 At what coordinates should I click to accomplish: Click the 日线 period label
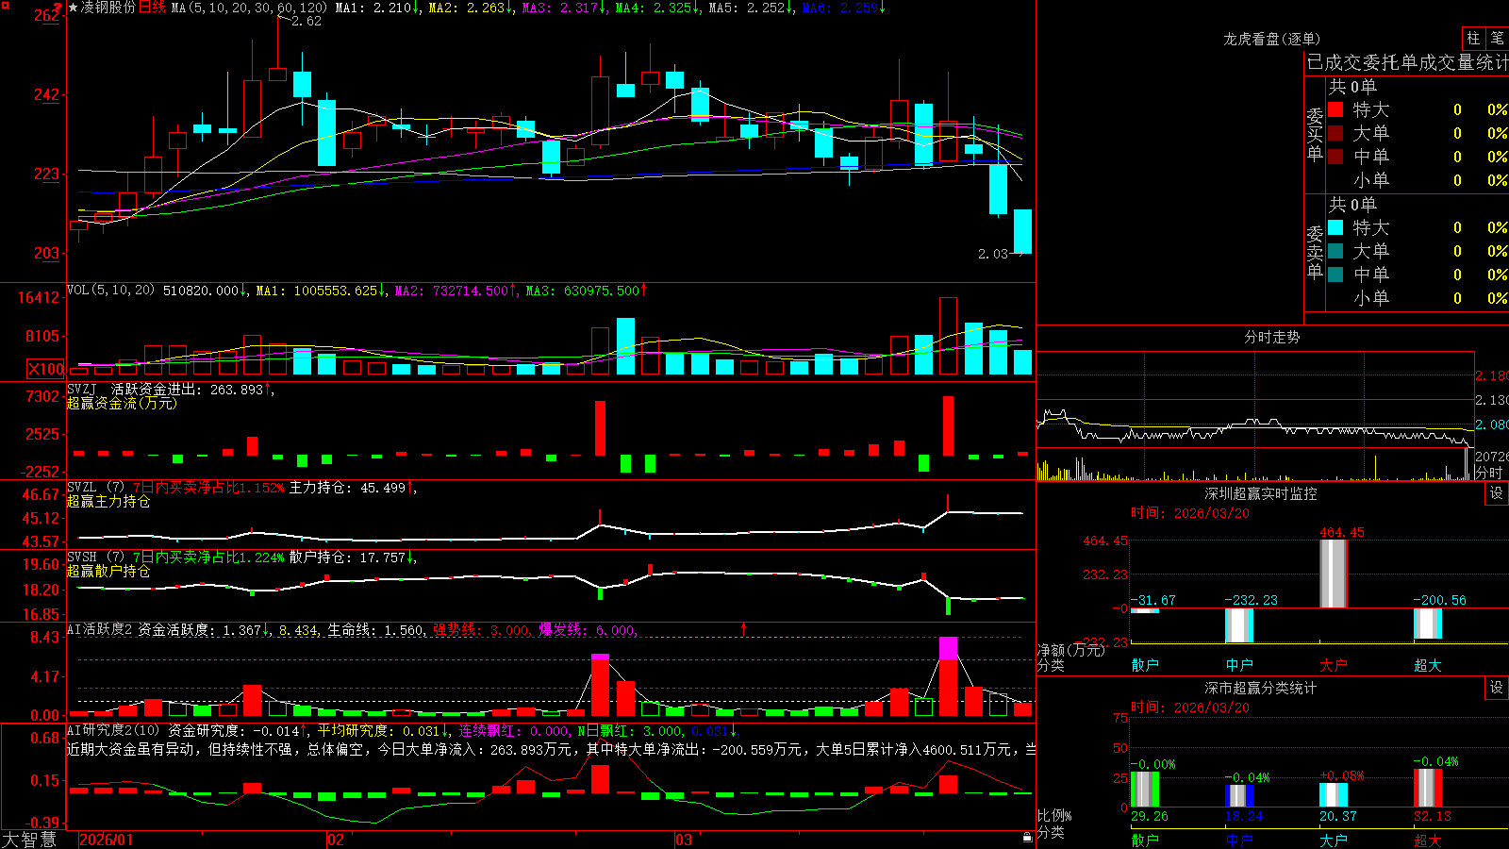coord(152,8)
